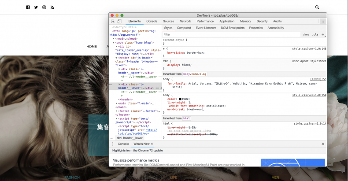Collapse the body class home blog node
The width and height of the screenshot is (348, 181).
point(113,43)
